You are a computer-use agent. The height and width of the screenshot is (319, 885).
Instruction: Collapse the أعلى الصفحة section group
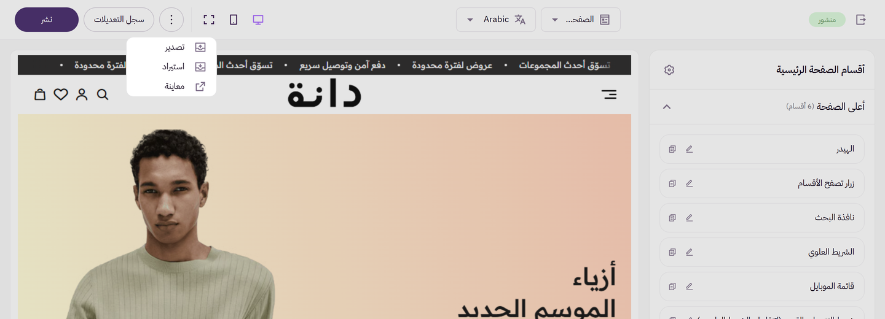coord(667,107)
